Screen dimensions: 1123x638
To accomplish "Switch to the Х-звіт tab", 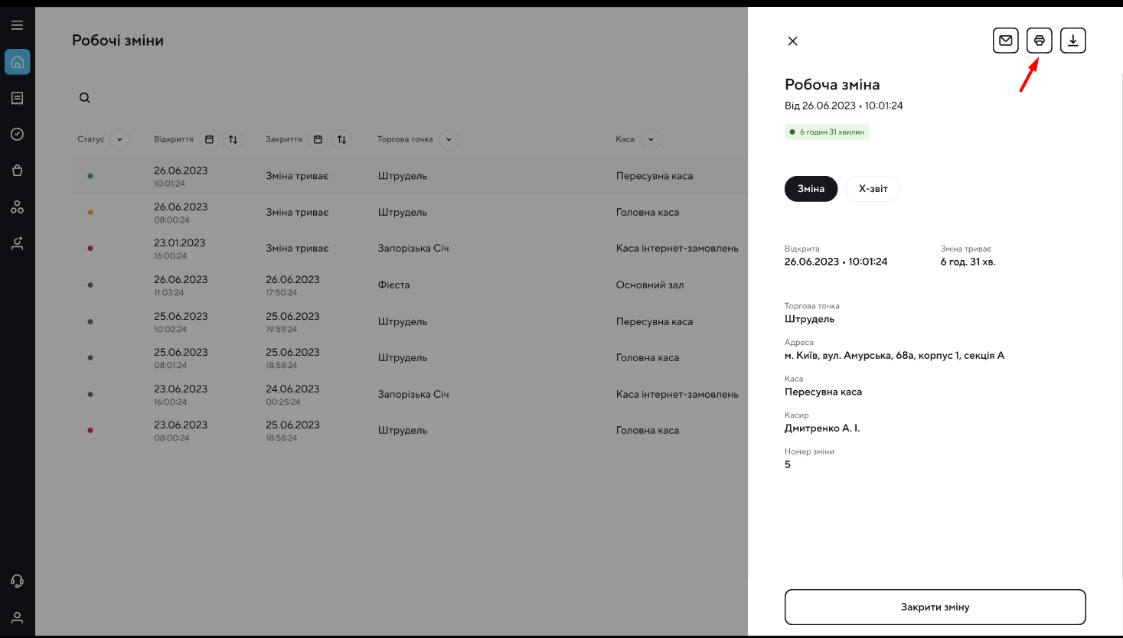I will coord(873,189).
